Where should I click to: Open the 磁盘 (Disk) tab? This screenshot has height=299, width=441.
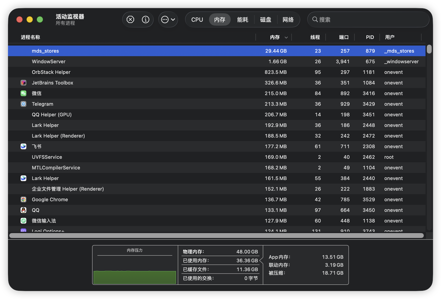point(265,20)
